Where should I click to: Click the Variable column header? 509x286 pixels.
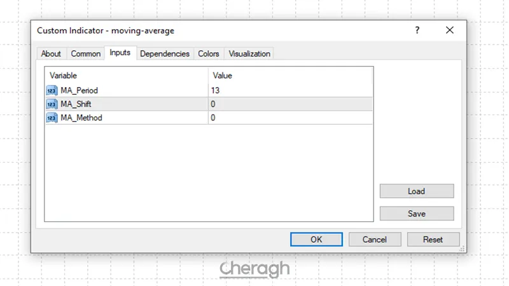(126, 76)
